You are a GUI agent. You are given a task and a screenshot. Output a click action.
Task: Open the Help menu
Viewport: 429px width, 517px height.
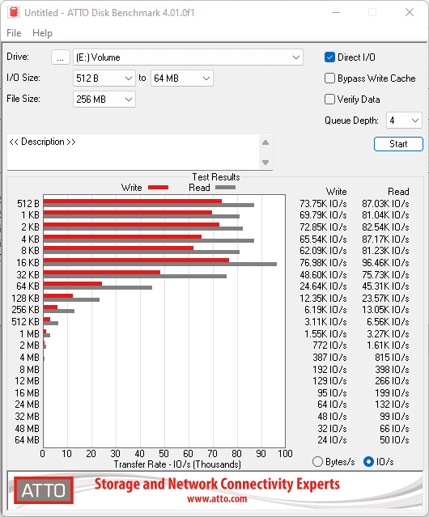[x=42, y=33]
